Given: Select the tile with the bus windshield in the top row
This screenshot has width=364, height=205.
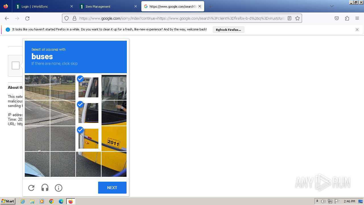Looking at the screenshot, I should point(114,87).
